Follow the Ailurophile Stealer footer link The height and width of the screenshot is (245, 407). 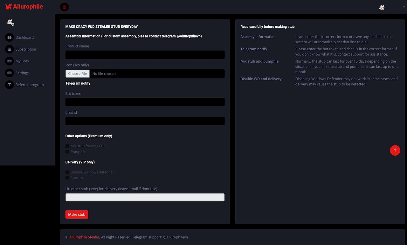click(84, 237)
